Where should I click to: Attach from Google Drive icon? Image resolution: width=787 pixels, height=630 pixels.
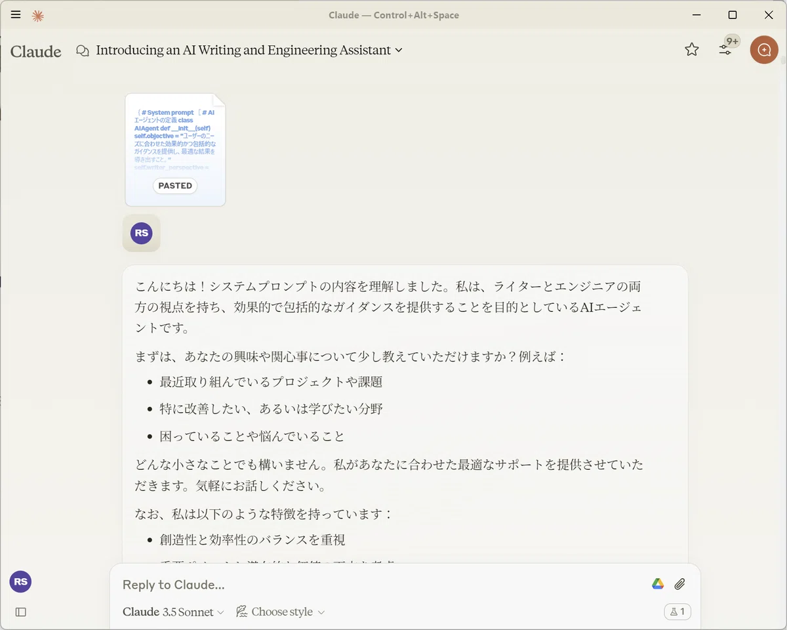coord(658,584)
